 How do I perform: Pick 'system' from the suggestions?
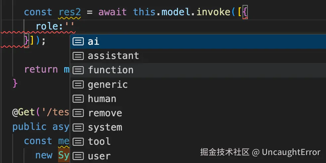198,128
